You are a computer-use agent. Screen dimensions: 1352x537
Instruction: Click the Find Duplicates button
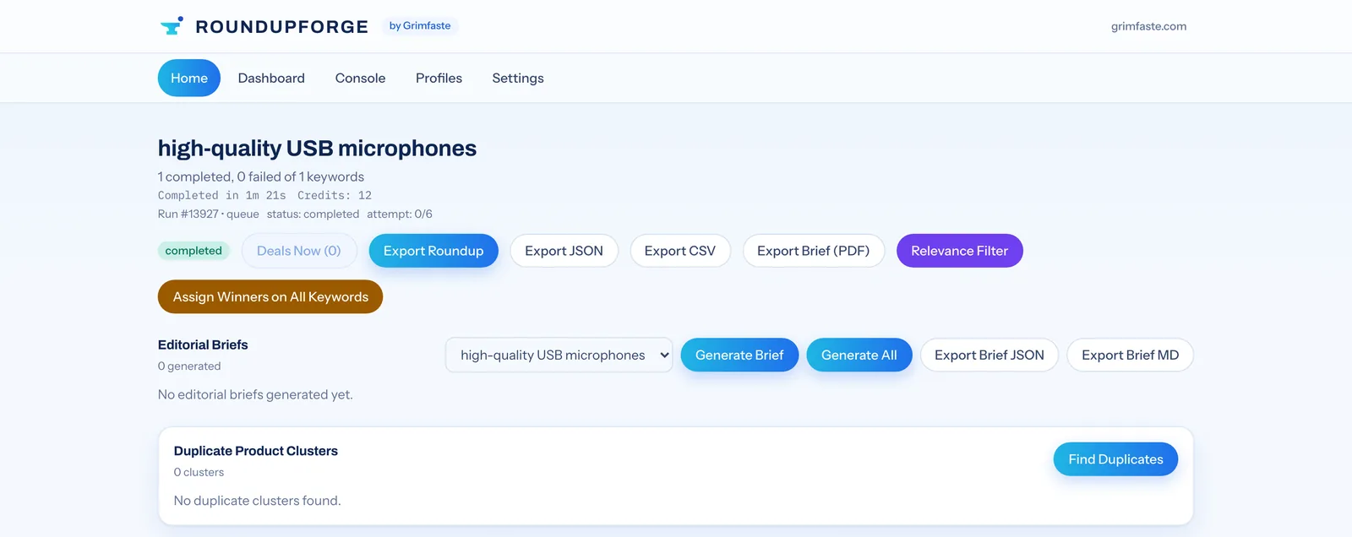click(x=1115, y=459)
